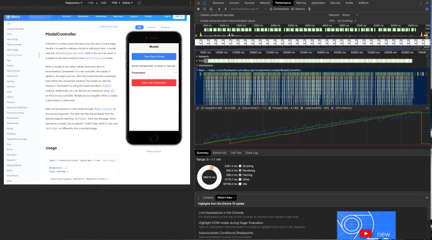
Task: Toggle the Documents counter checkbox
Action: (x=239, y=108)
